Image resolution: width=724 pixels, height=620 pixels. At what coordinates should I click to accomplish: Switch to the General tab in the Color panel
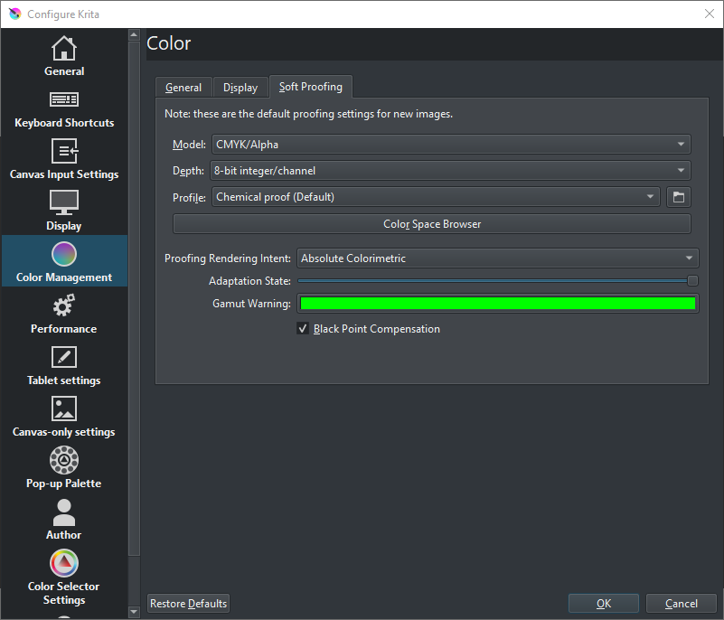pos(183,88)
